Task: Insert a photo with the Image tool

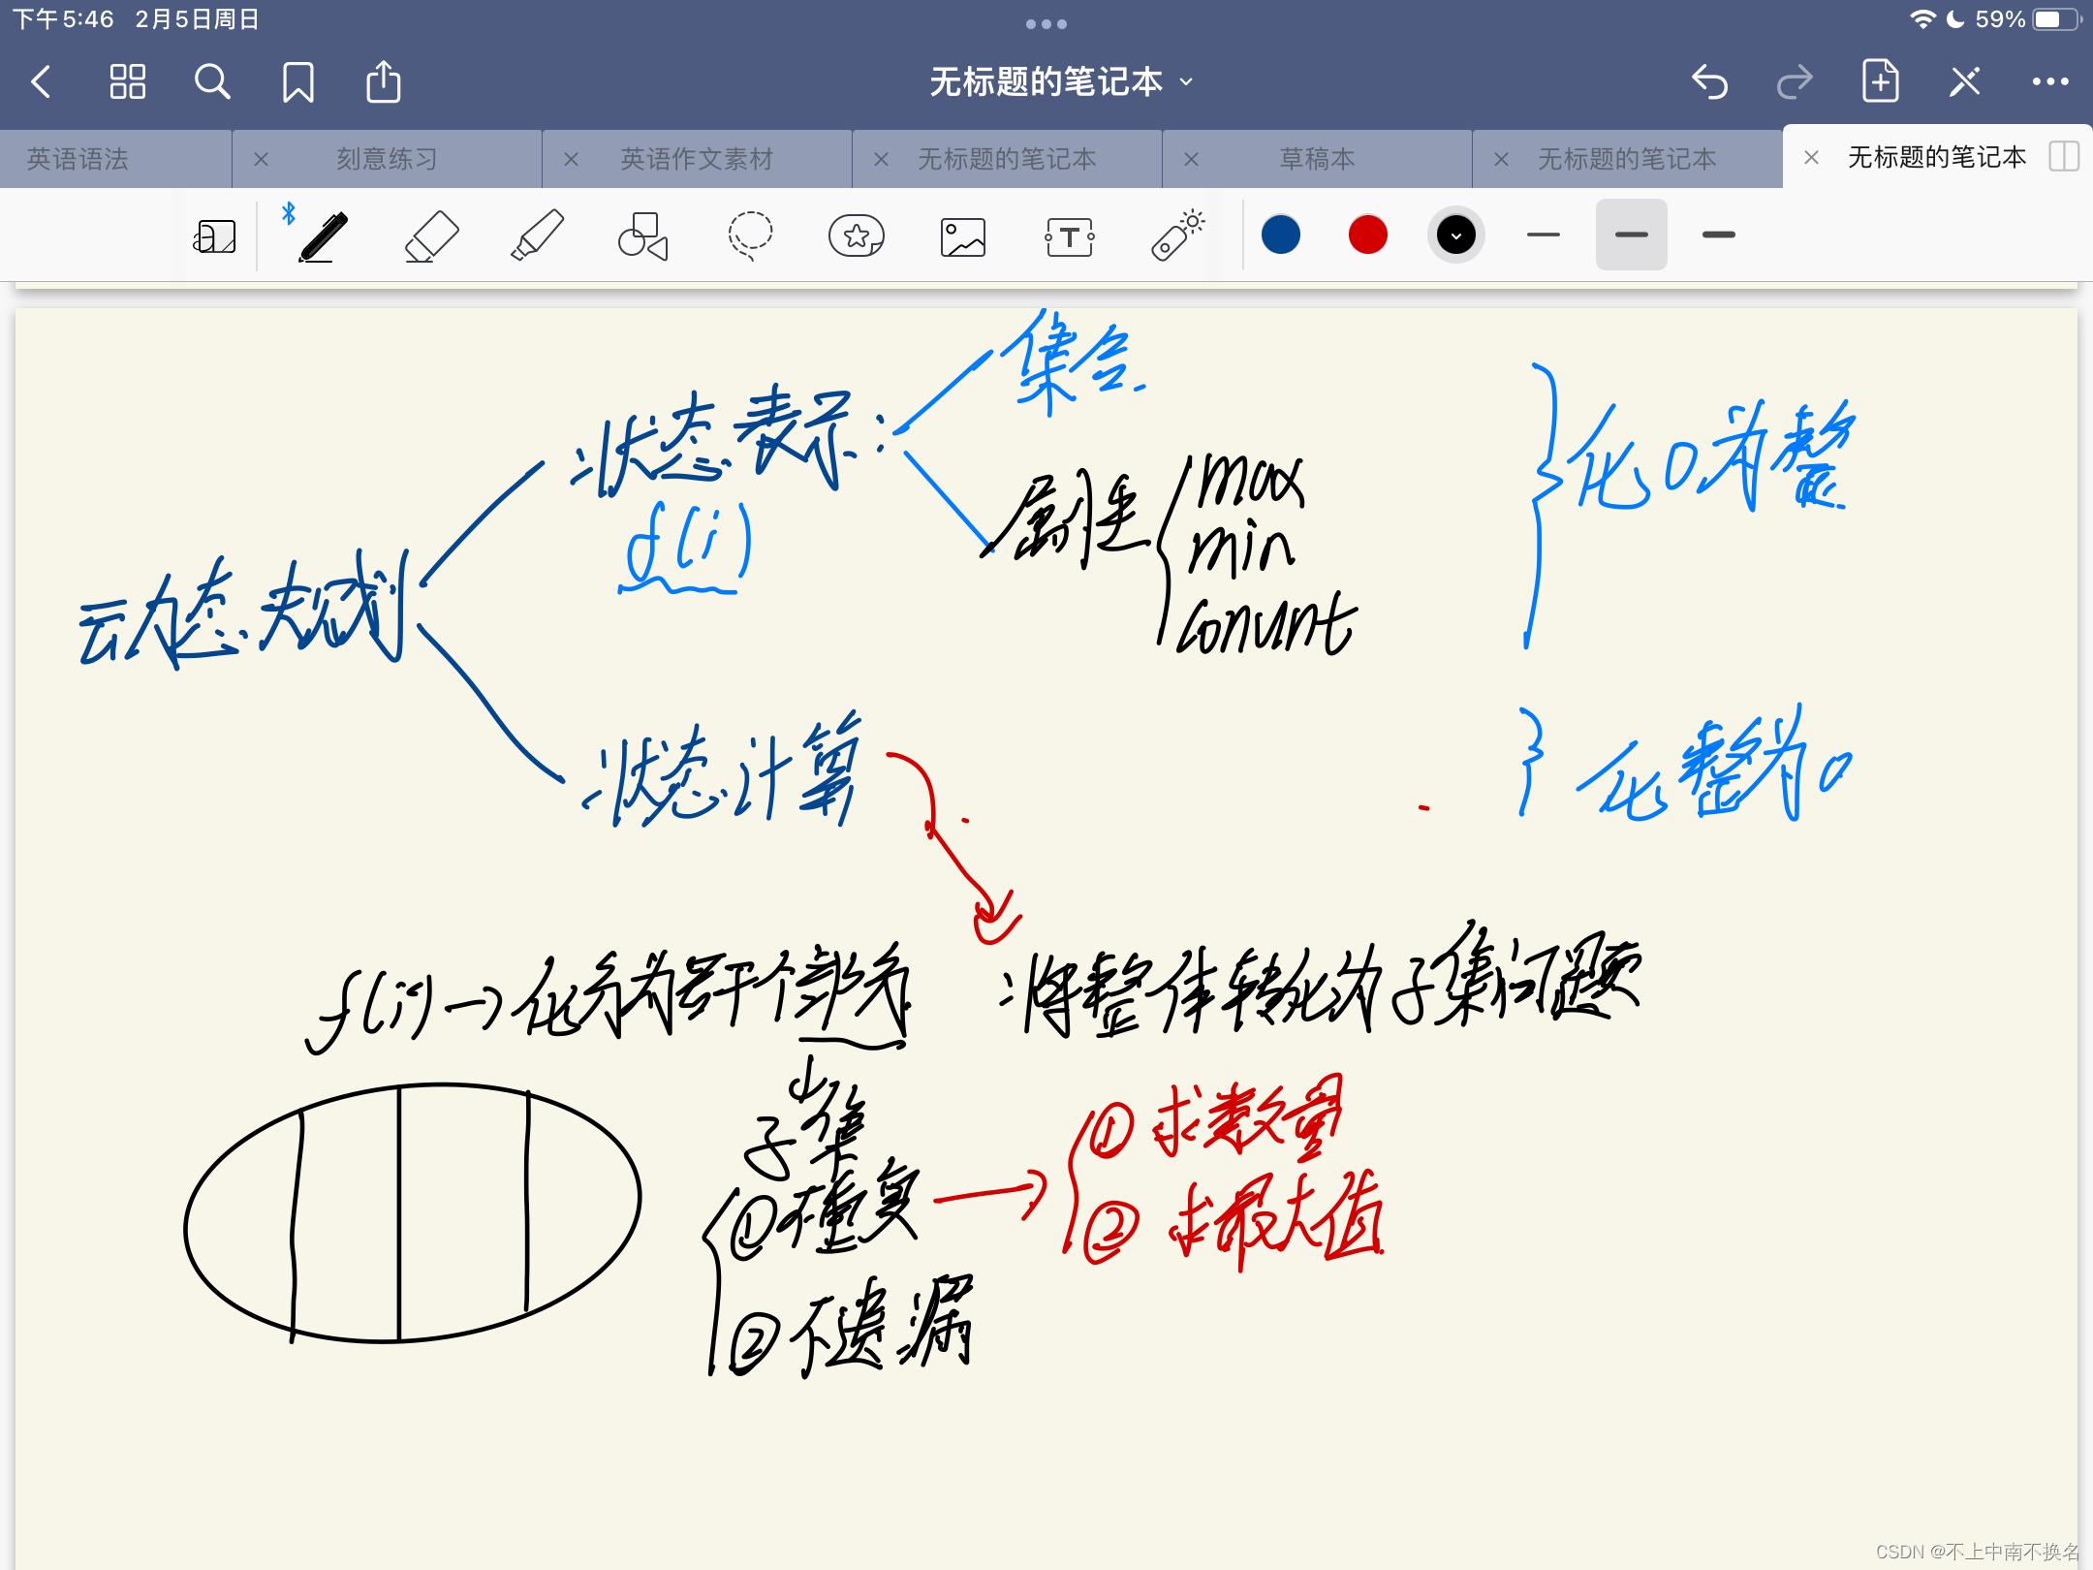Action: 962,235
